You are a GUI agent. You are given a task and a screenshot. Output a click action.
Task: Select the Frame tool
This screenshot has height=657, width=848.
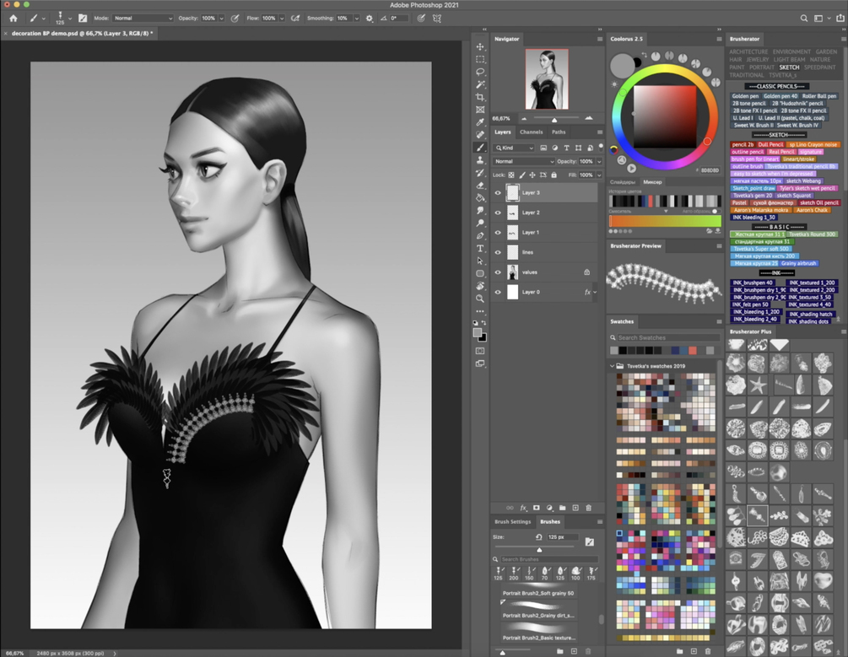tap(480, 110)
